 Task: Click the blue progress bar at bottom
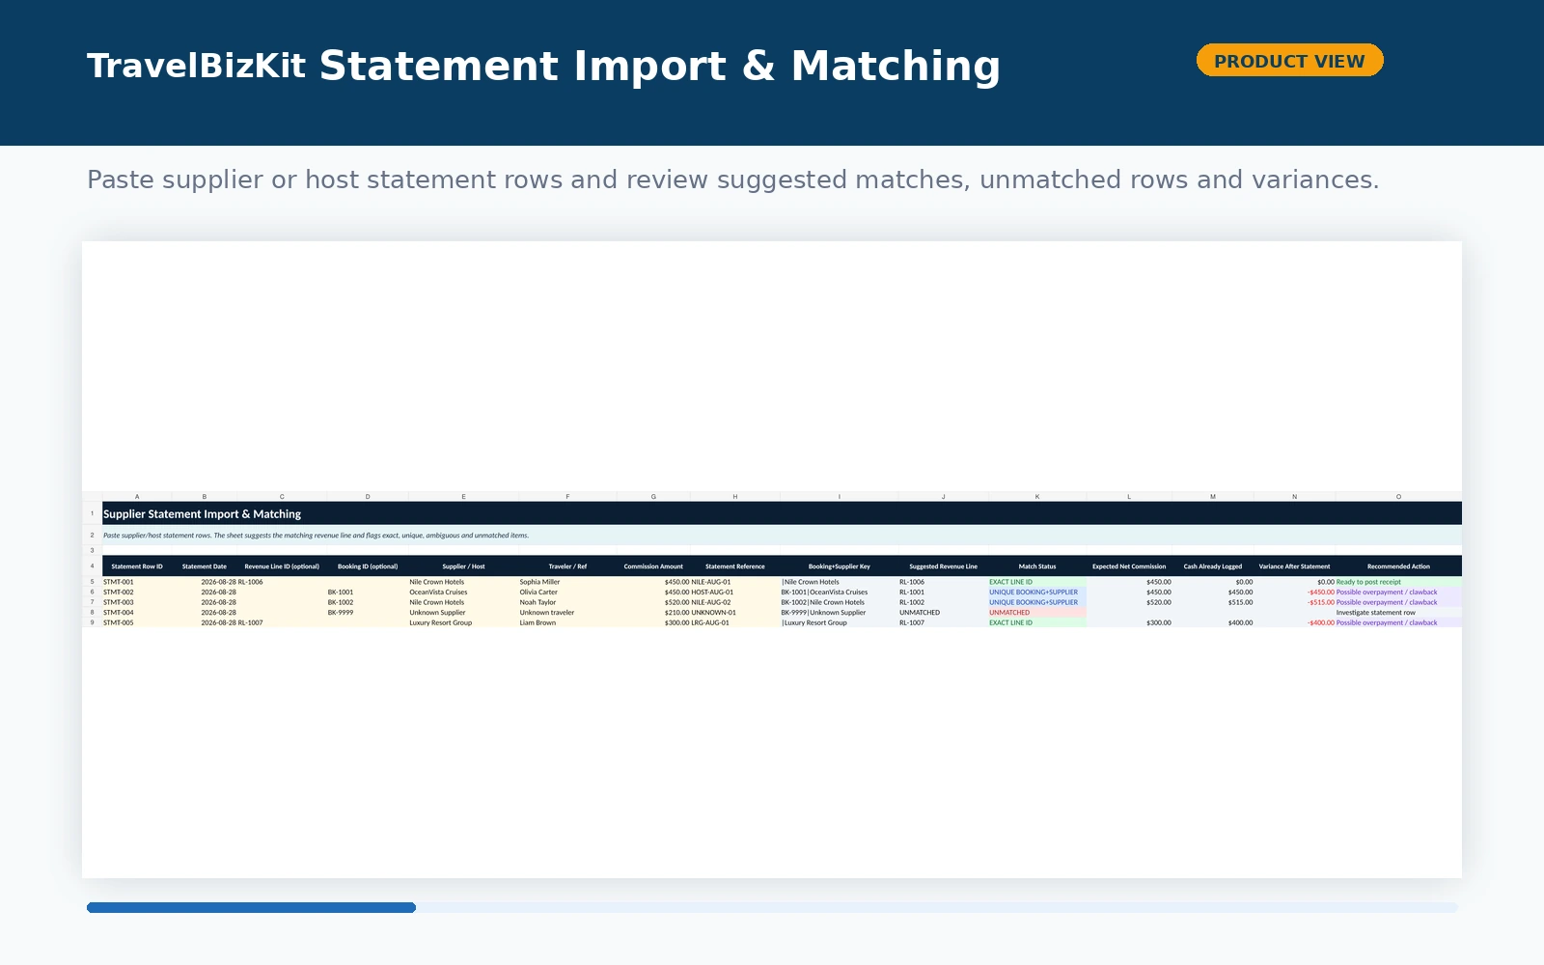(251, 907)
